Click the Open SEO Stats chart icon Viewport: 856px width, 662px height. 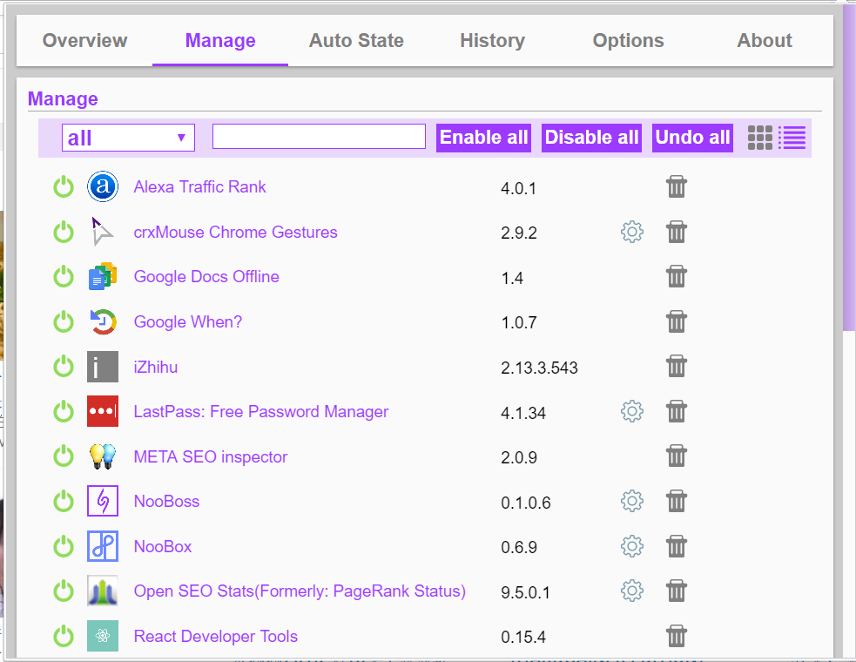point(103,591)
